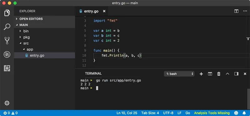Open the Source Control view icon
This screenshot has width=250, height=116.
[x=7, y=41]
